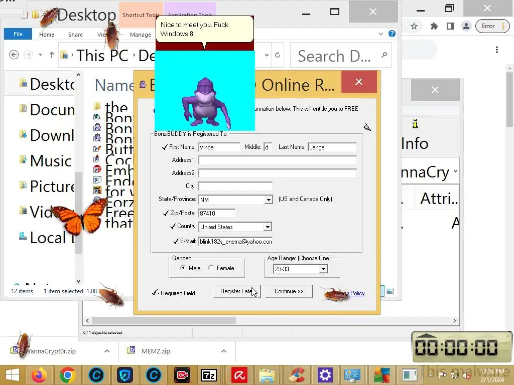
Task: Click the Address1 field
Action: [x=277, y=160]
